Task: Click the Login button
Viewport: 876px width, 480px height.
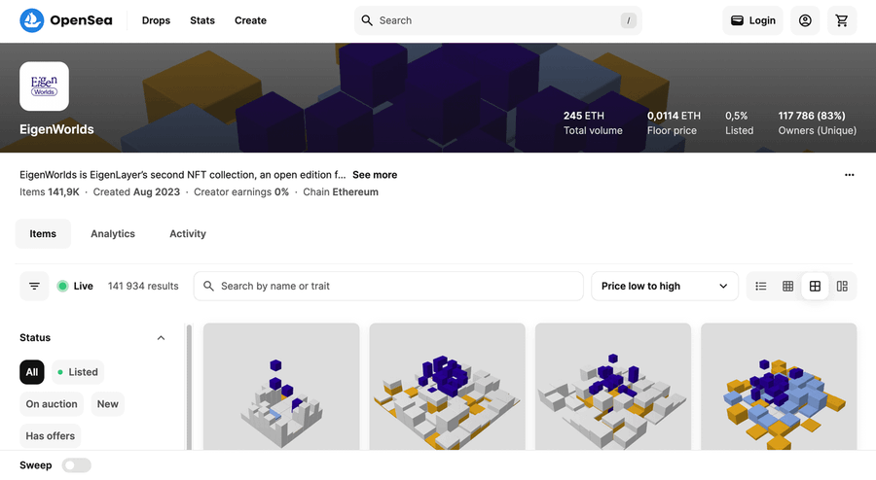Action: tap(753, 20)
